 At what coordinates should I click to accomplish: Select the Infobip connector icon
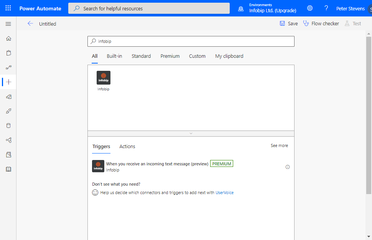pyautogui.click(x=103, y=78)
